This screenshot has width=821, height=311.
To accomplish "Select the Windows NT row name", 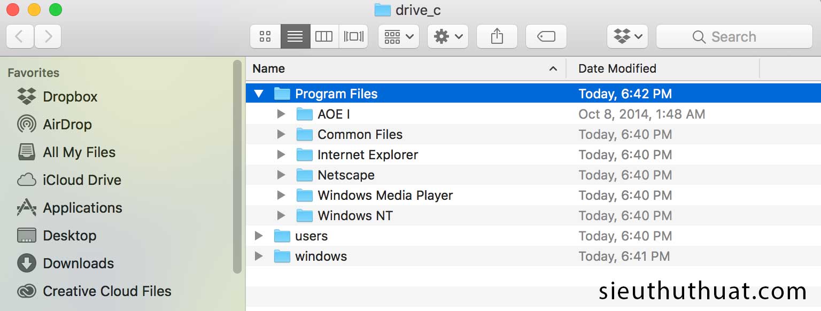I will pos(355,216).
